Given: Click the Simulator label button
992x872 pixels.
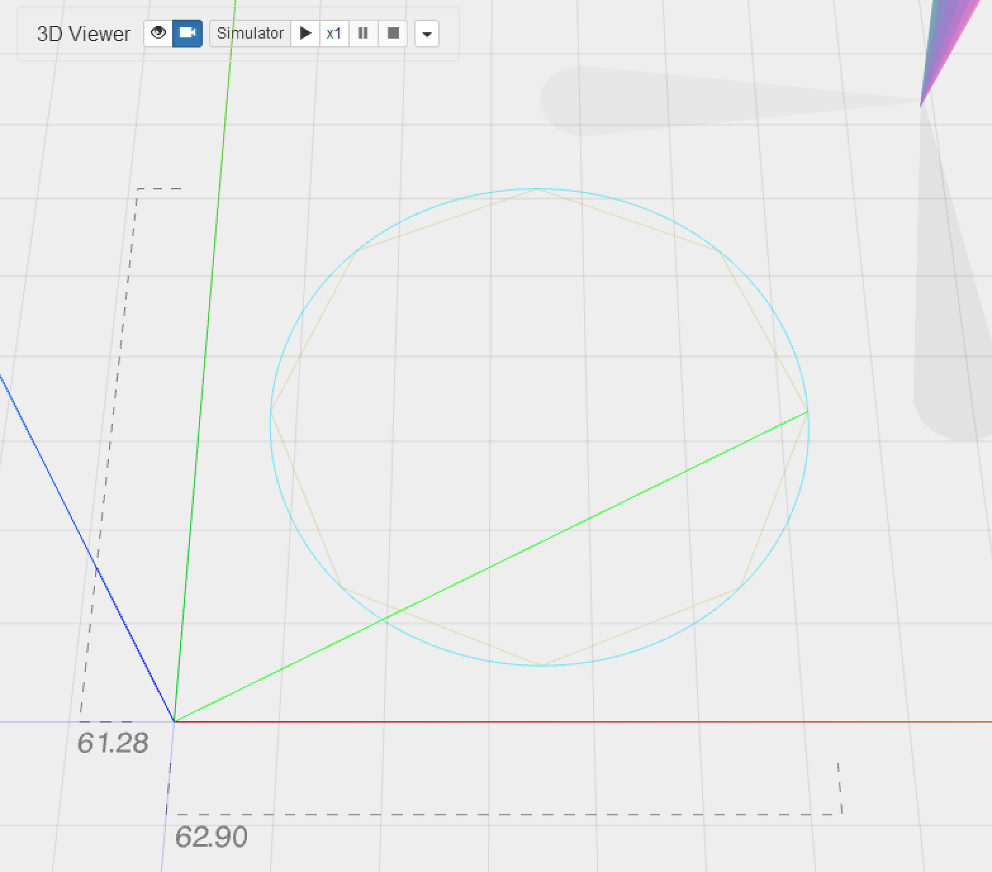Looking at the screenshot, I should tap(250, 33).
